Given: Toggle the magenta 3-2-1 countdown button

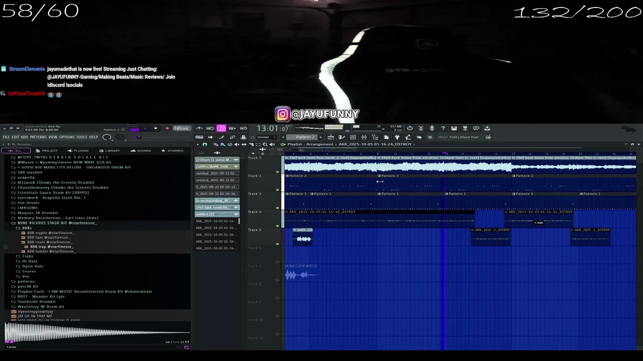Looking at the screenshot, I should (221, 128).
